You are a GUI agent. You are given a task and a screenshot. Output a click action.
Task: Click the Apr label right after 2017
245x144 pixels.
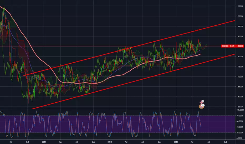60,142
